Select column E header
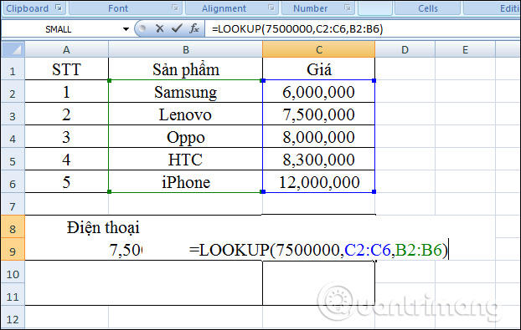The height and width of the screenshot is (330, 521). (x=465, y=49)
